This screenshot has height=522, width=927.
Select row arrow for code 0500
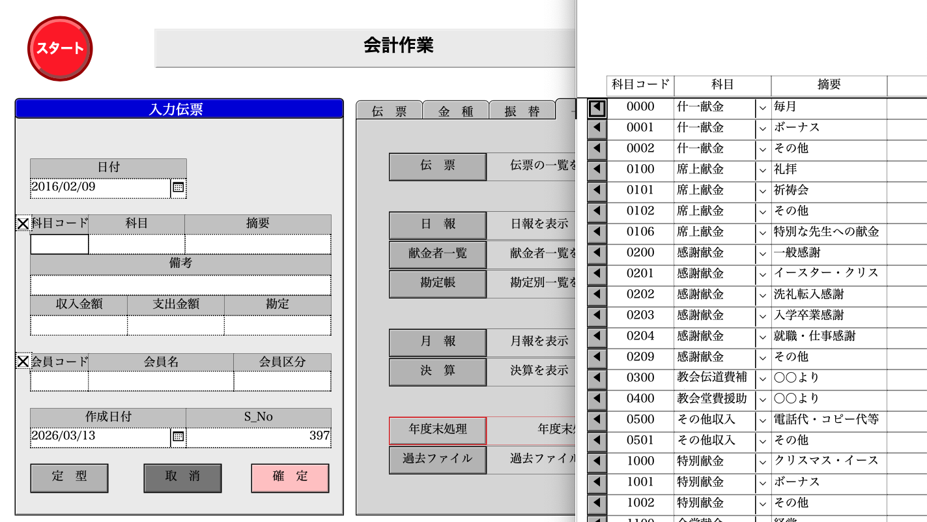(597, 420)
